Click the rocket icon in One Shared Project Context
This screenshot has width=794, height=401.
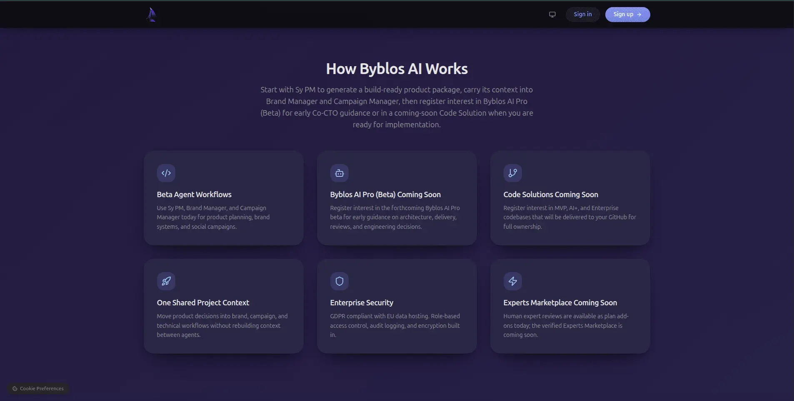pyautogui.click(x=166, y=281)
